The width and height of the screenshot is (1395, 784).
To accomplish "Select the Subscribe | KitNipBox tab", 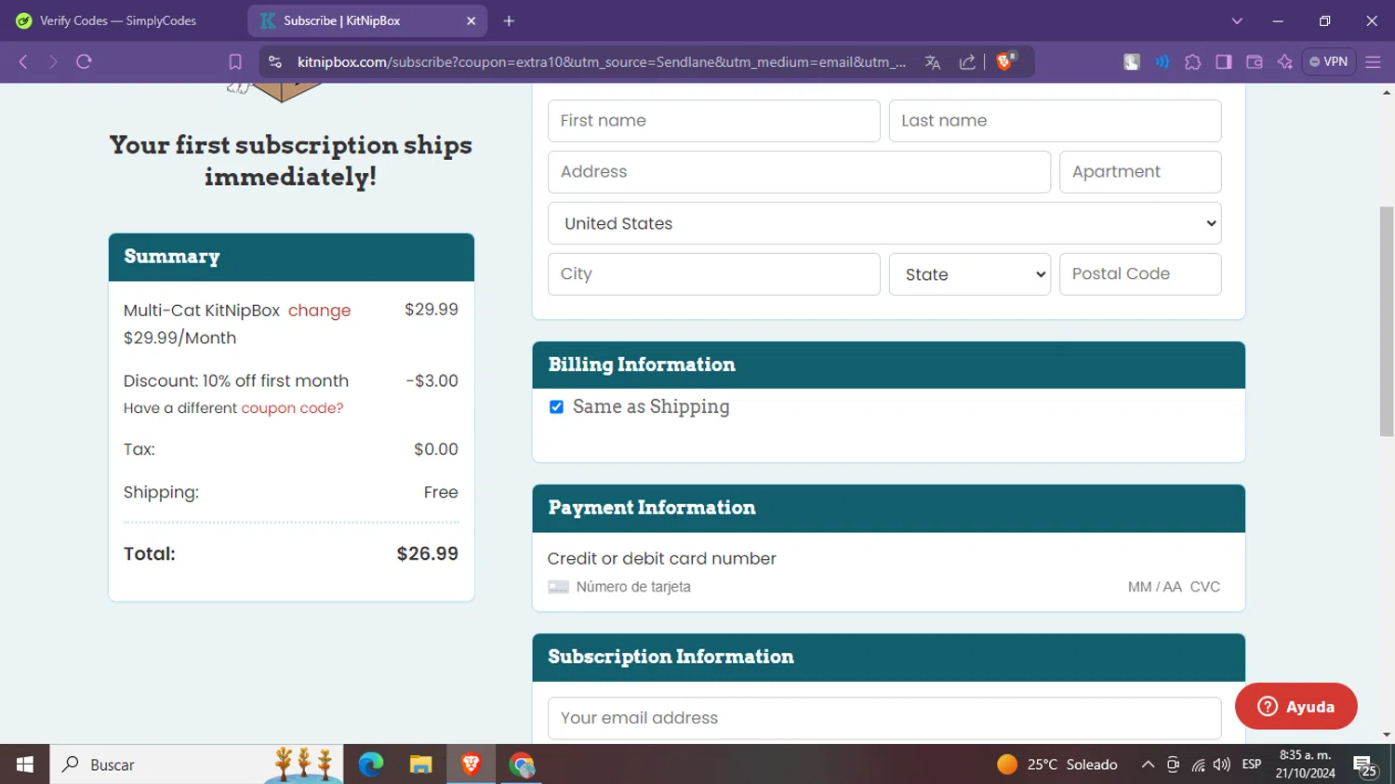I will pyautogui.click(x=367, y=20).
